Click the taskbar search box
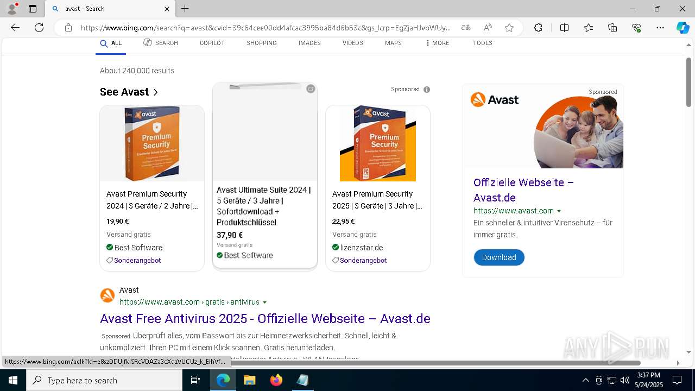The width and height of the screenshot is (695, 391). click(x=104, y=380)
